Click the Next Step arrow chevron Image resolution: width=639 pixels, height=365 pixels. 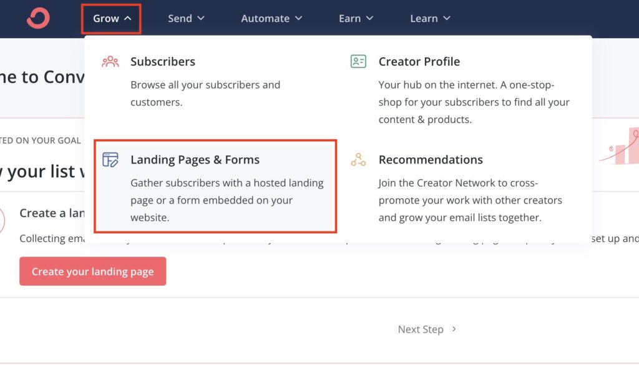[x=454, y=329]
